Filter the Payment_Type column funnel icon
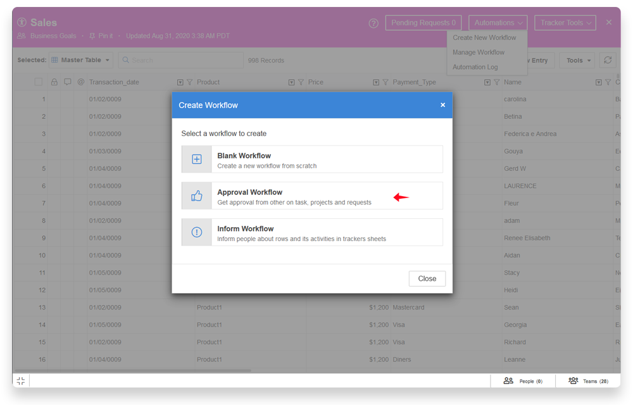Viewport: 633px width, 405px height. [x=496, y=82]
